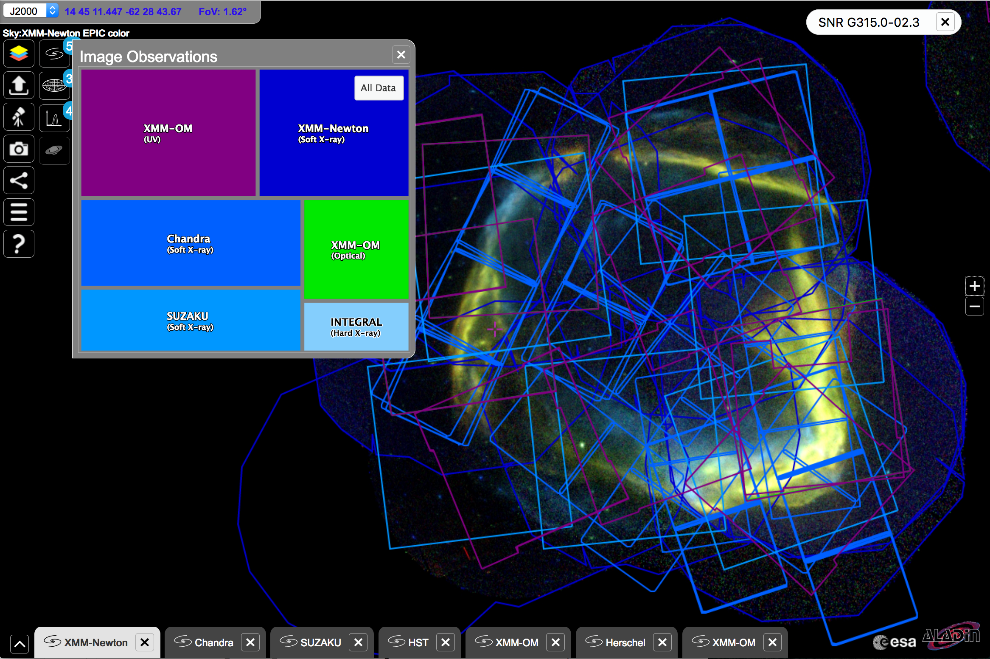Viewport: 990px width, 659px height.
Task: Click the solar system planet icon
Action: pos(54,150)
